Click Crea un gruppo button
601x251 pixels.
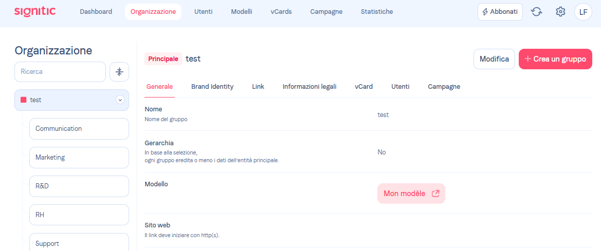pyautogui.click(x=555, y=59)
